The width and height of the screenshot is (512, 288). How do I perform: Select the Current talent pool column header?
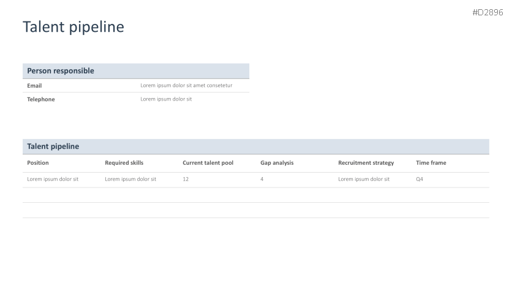pos(208,163)
